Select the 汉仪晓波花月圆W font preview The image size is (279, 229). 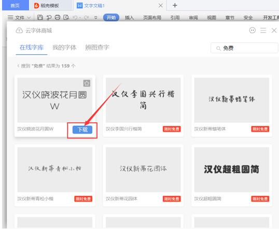point(55,100)
